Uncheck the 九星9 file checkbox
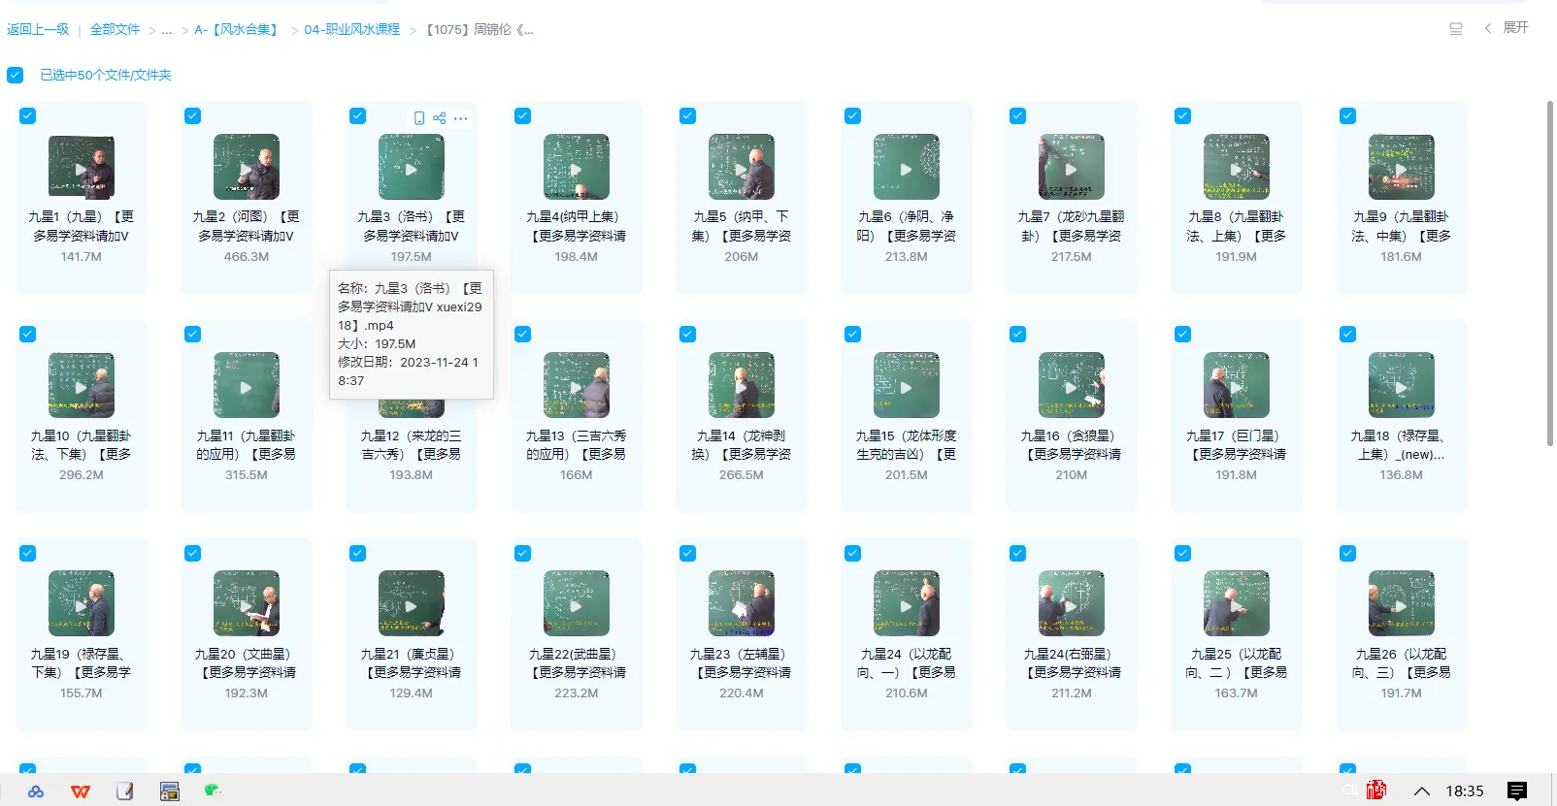The width and height of the screenshot is (1557, 806). click(1347, 115)
